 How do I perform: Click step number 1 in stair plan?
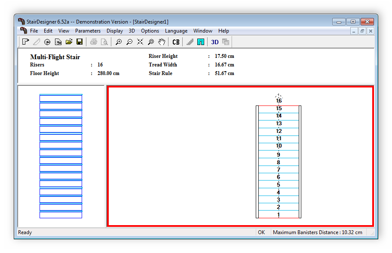pyautogui.click(x=279, y=214)
